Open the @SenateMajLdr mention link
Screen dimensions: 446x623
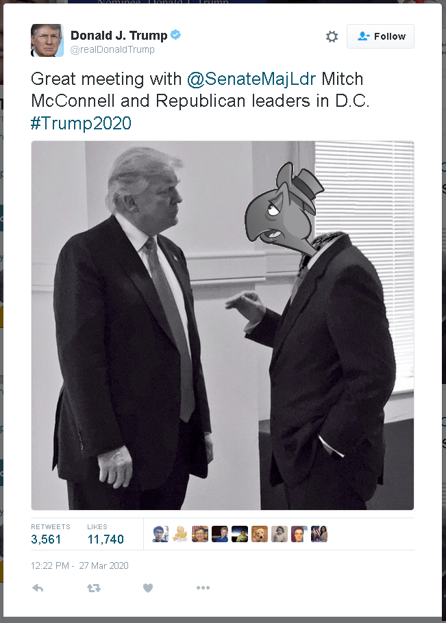click(251, 79)
